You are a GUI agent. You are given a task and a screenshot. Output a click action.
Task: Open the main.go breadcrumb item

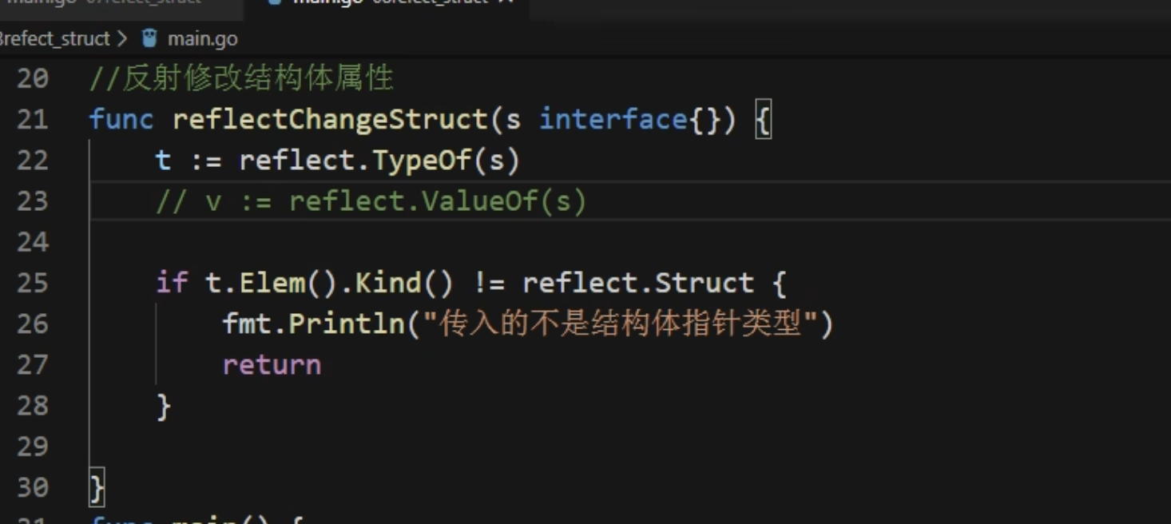tap(202, 38)
